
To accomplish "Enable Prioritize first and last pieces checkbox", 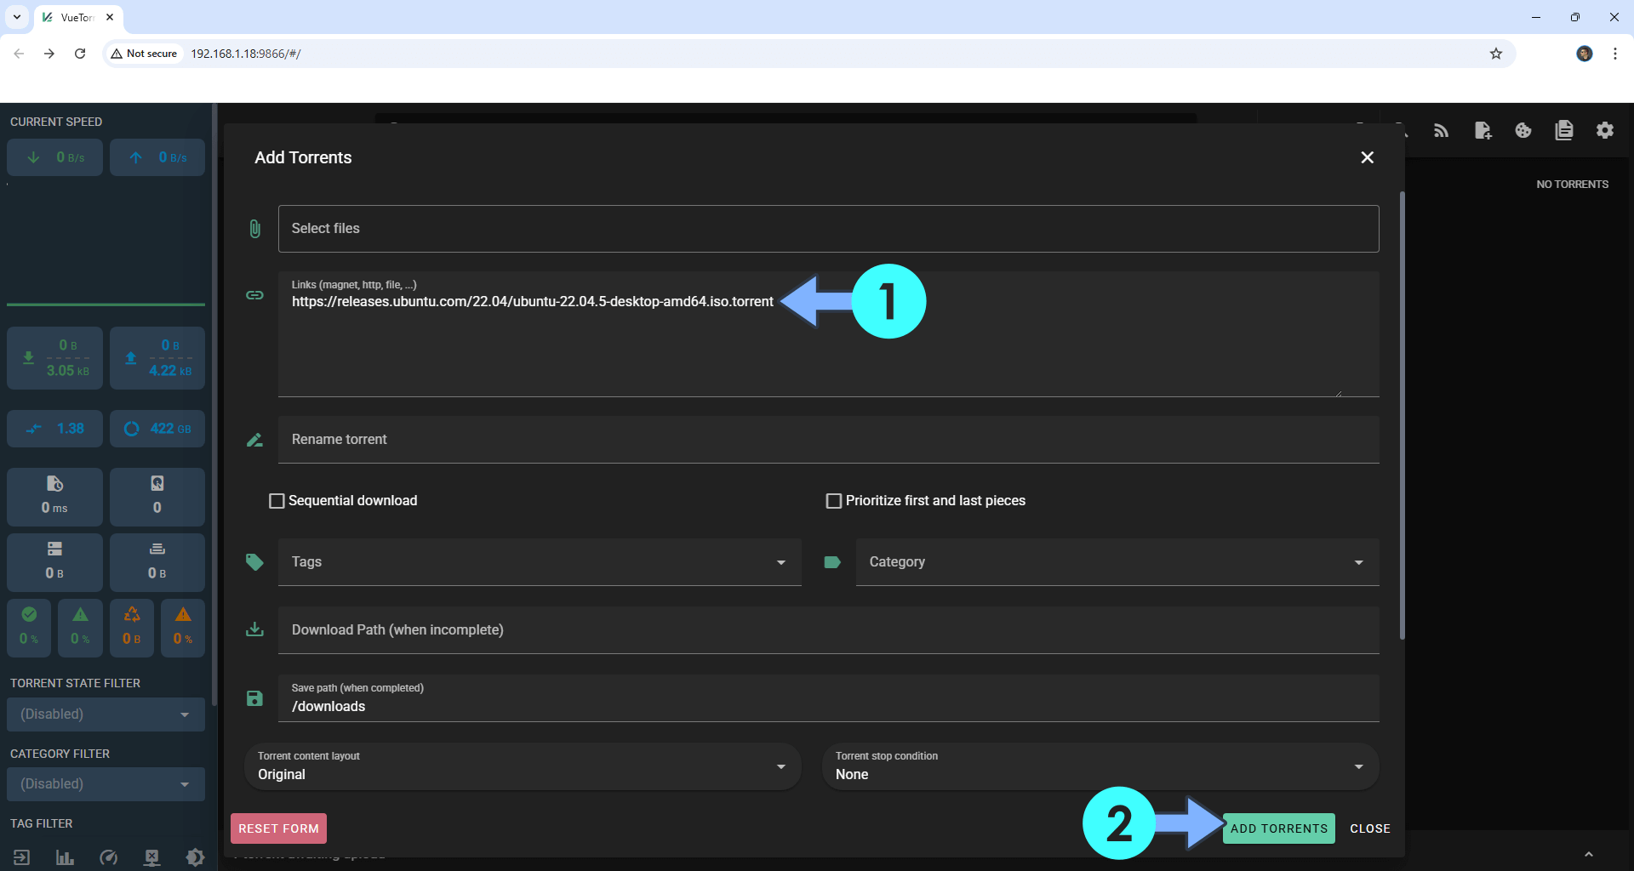I will pyautogui.click(x=834, y=501).
